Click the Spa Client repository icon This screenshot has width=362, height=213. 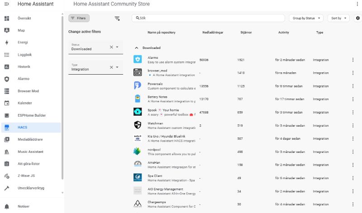(x=138, y=177)
